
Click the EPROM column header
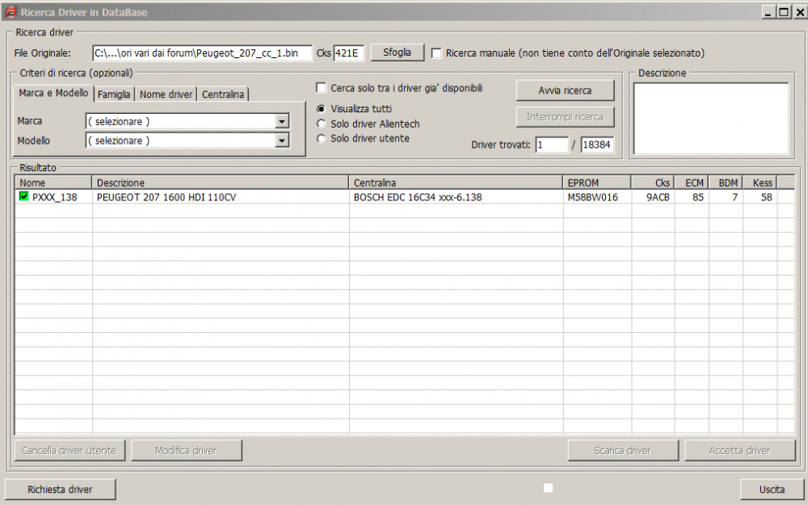tap(596, 183)
